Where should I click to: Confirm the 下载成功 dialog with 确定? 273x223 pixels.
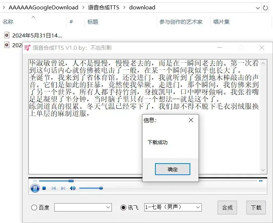(173, 169)
